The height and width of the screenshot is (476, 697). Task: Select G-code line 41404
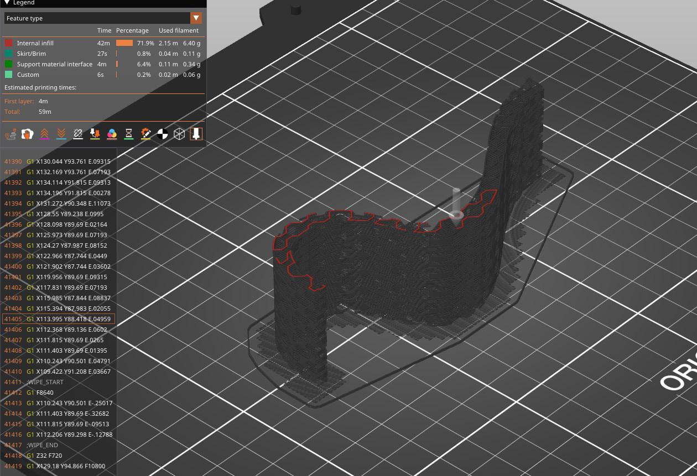58,308
